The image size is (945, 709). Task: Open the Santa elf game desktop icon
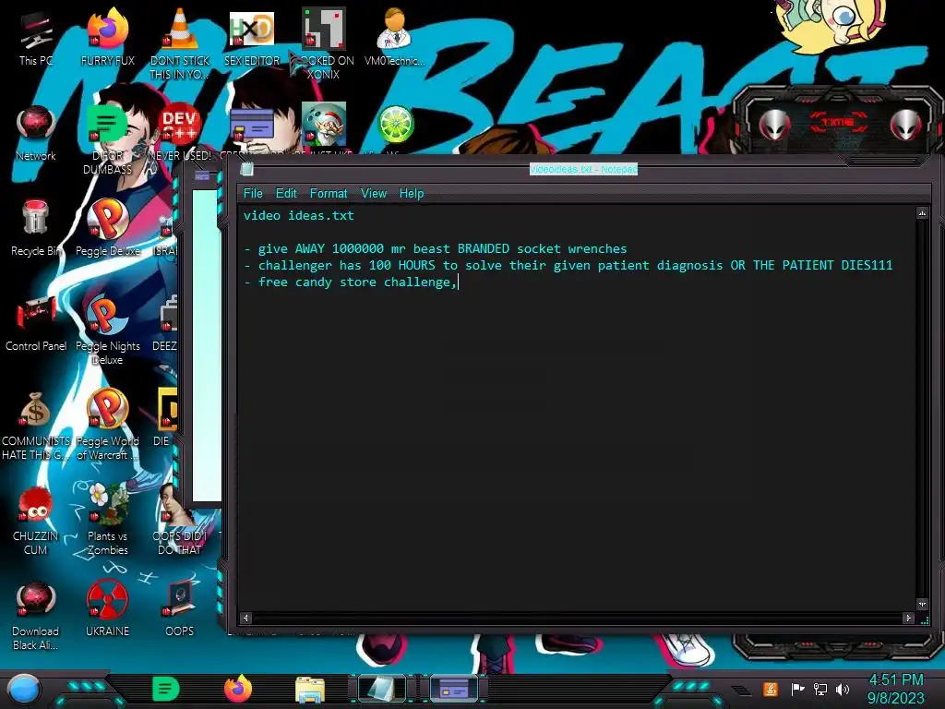coord(324,124)
